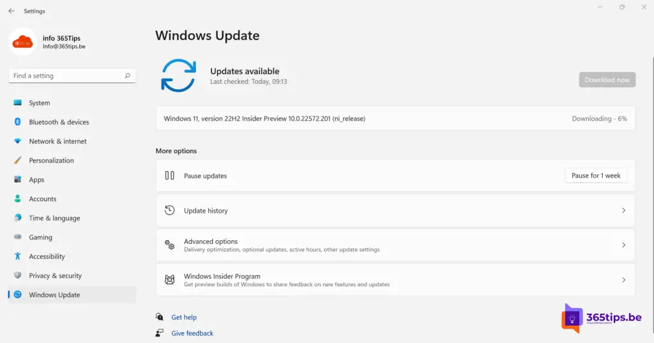
Task: Click Get preview builds description text
Action: coord(287,285)
